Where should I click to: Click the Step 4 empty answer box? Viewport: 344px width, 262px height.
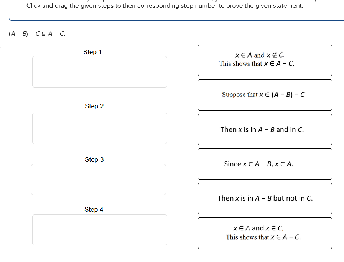point(100,230)
